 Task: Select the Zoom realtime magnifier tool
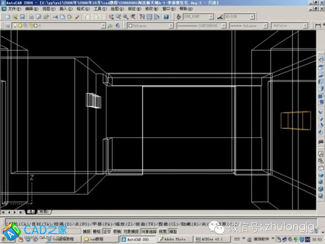pos(117,17)
